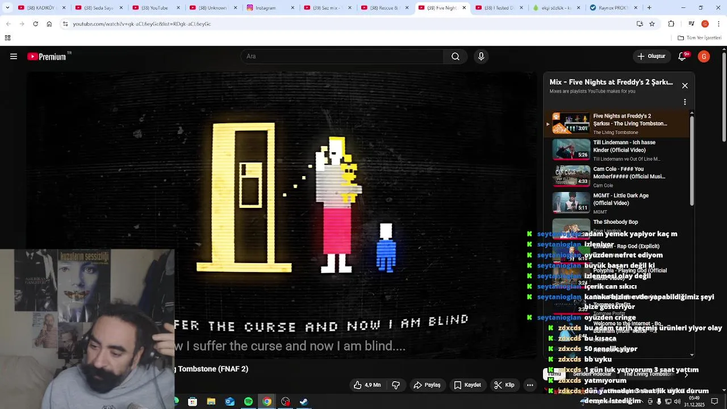
Task: Open the Chrome home page button
Action: (x=49, y=24)
